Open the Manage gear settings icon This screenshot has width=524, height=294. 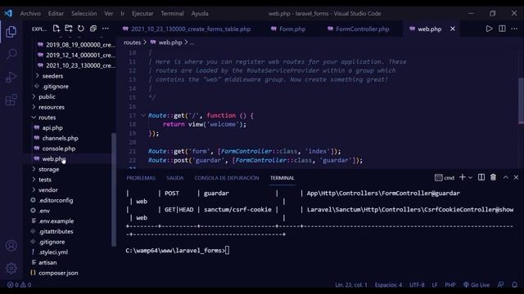pyautogui.click(x=11, y=268)
